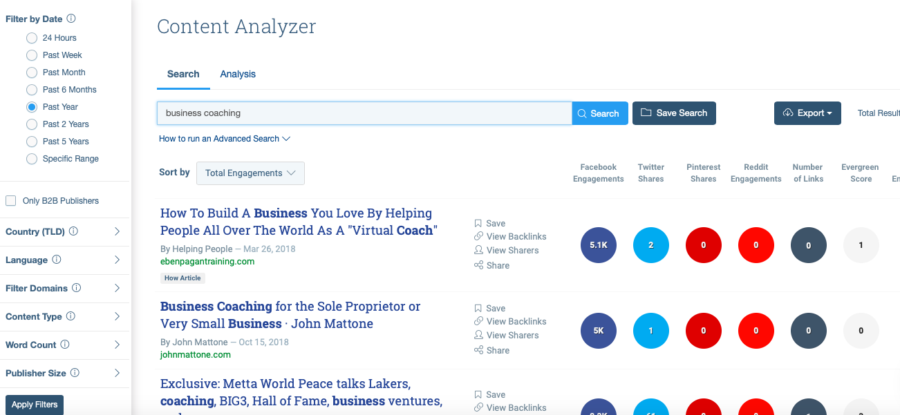The image size is (900, 415).
Task: Click the Evergreen Score column header
Action: point(861,173)
